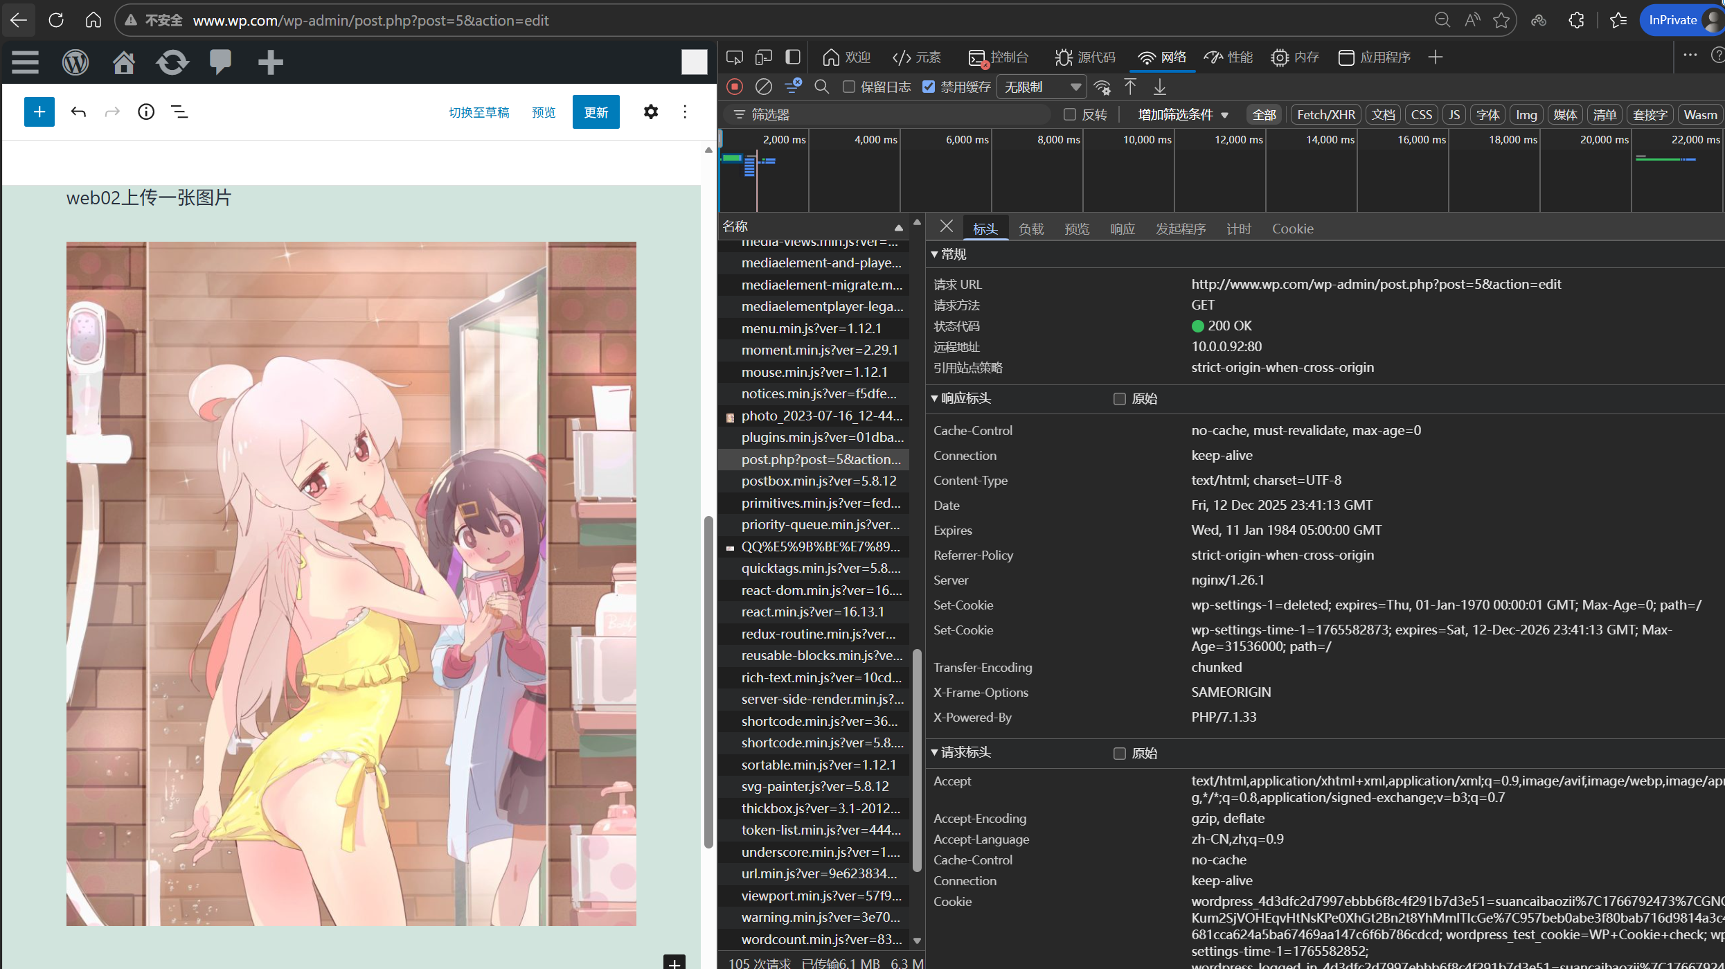Screen dimensions: 1725x969
Task: Expand the 增加筛选条件 dropdown
Action: pyautogui.click(x=1182, y=115)
